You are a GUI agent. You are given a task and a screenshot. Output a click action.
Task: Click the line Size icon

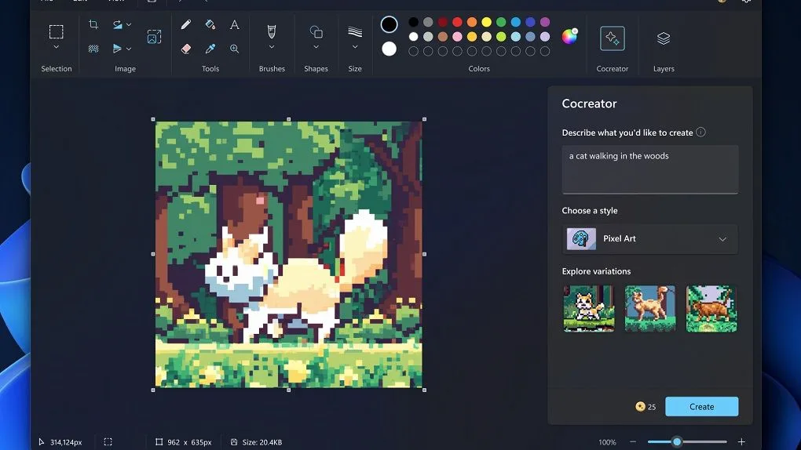355,31
